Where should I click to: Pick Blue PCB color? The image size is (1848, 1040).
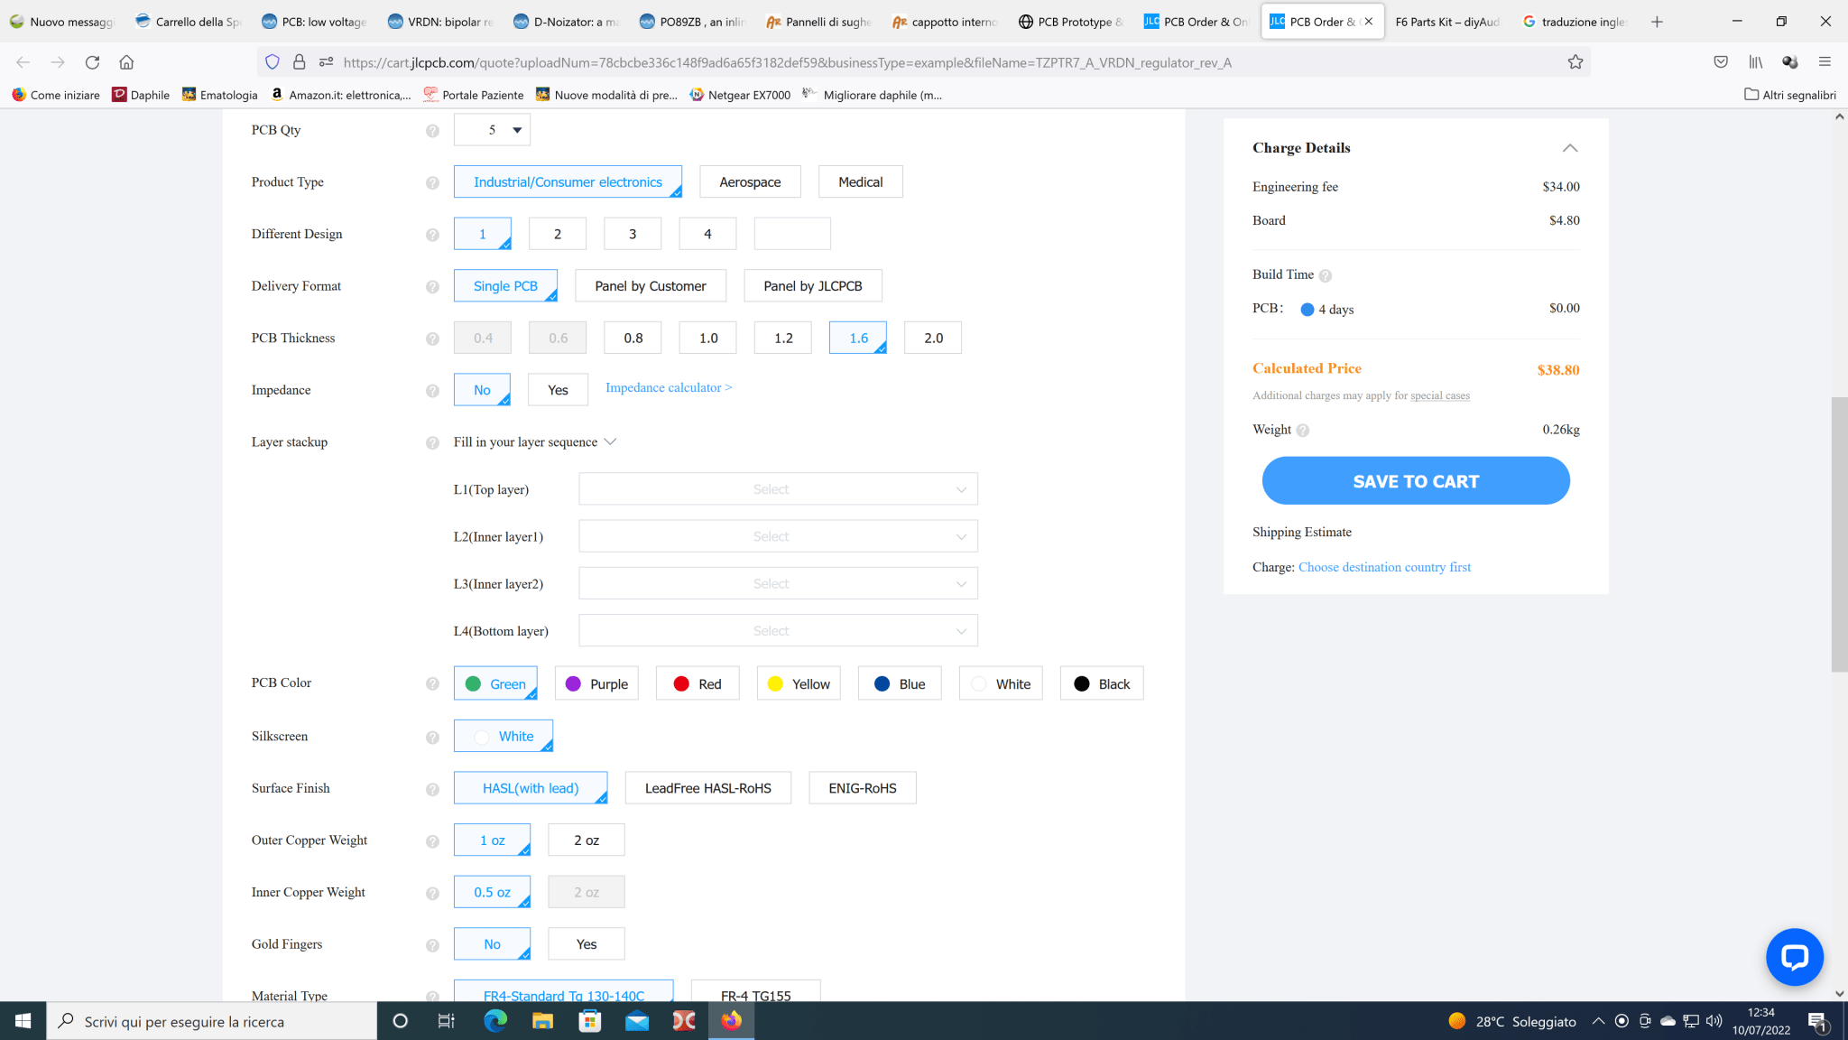click(x=900, y=684)
